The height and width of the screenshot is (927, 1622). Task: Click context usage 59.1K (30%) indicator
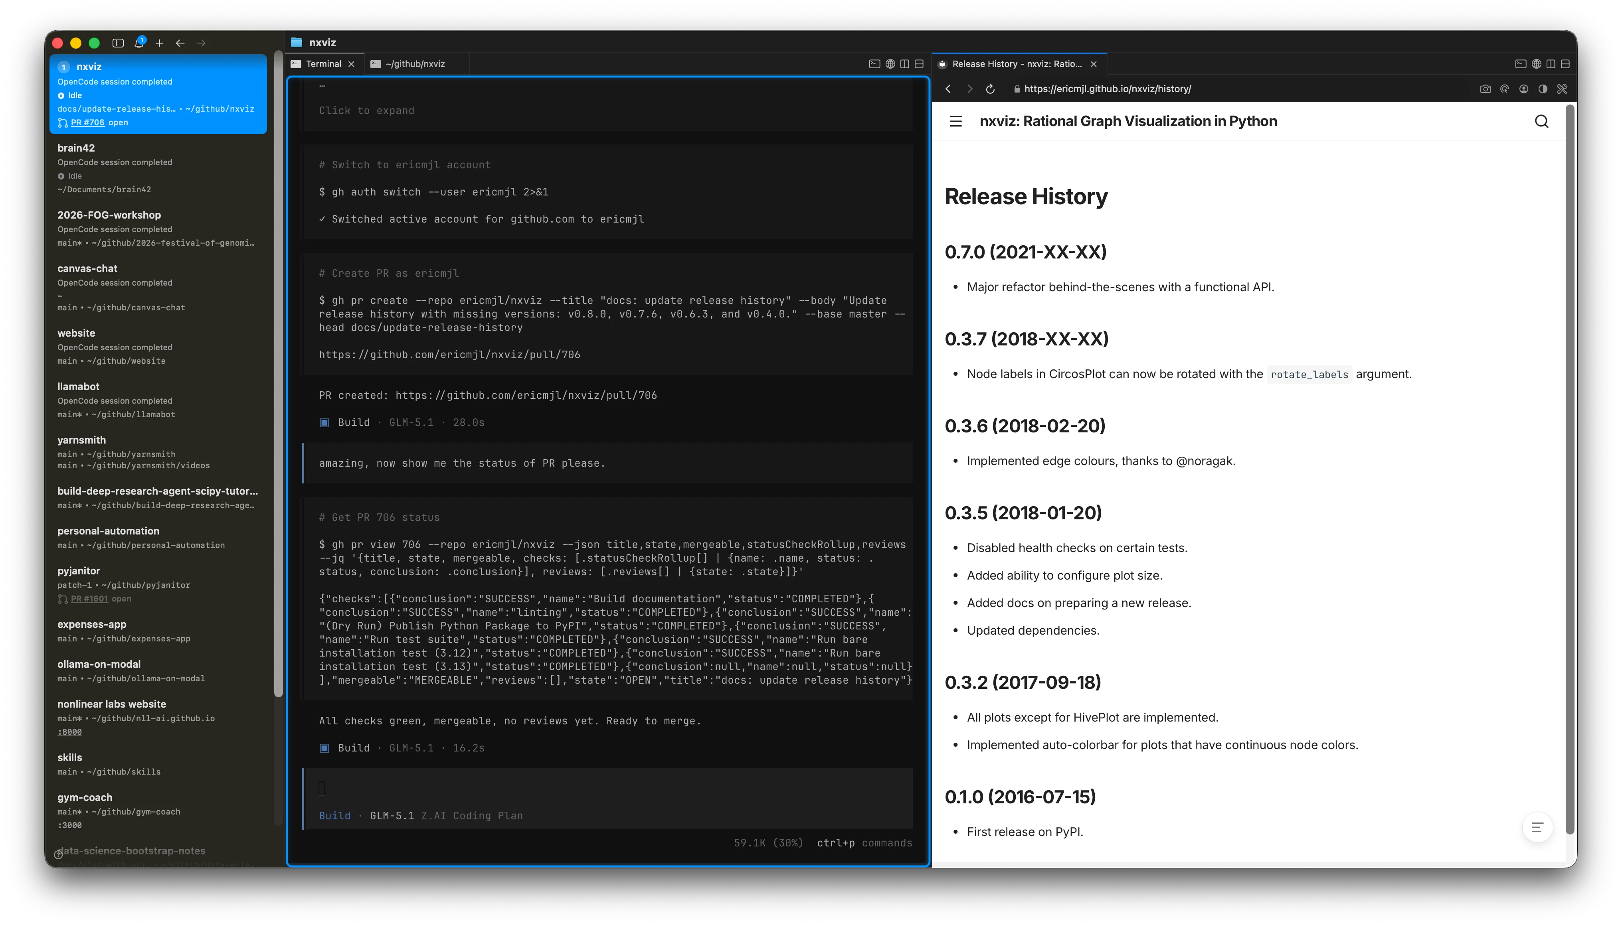pos(767,843)
